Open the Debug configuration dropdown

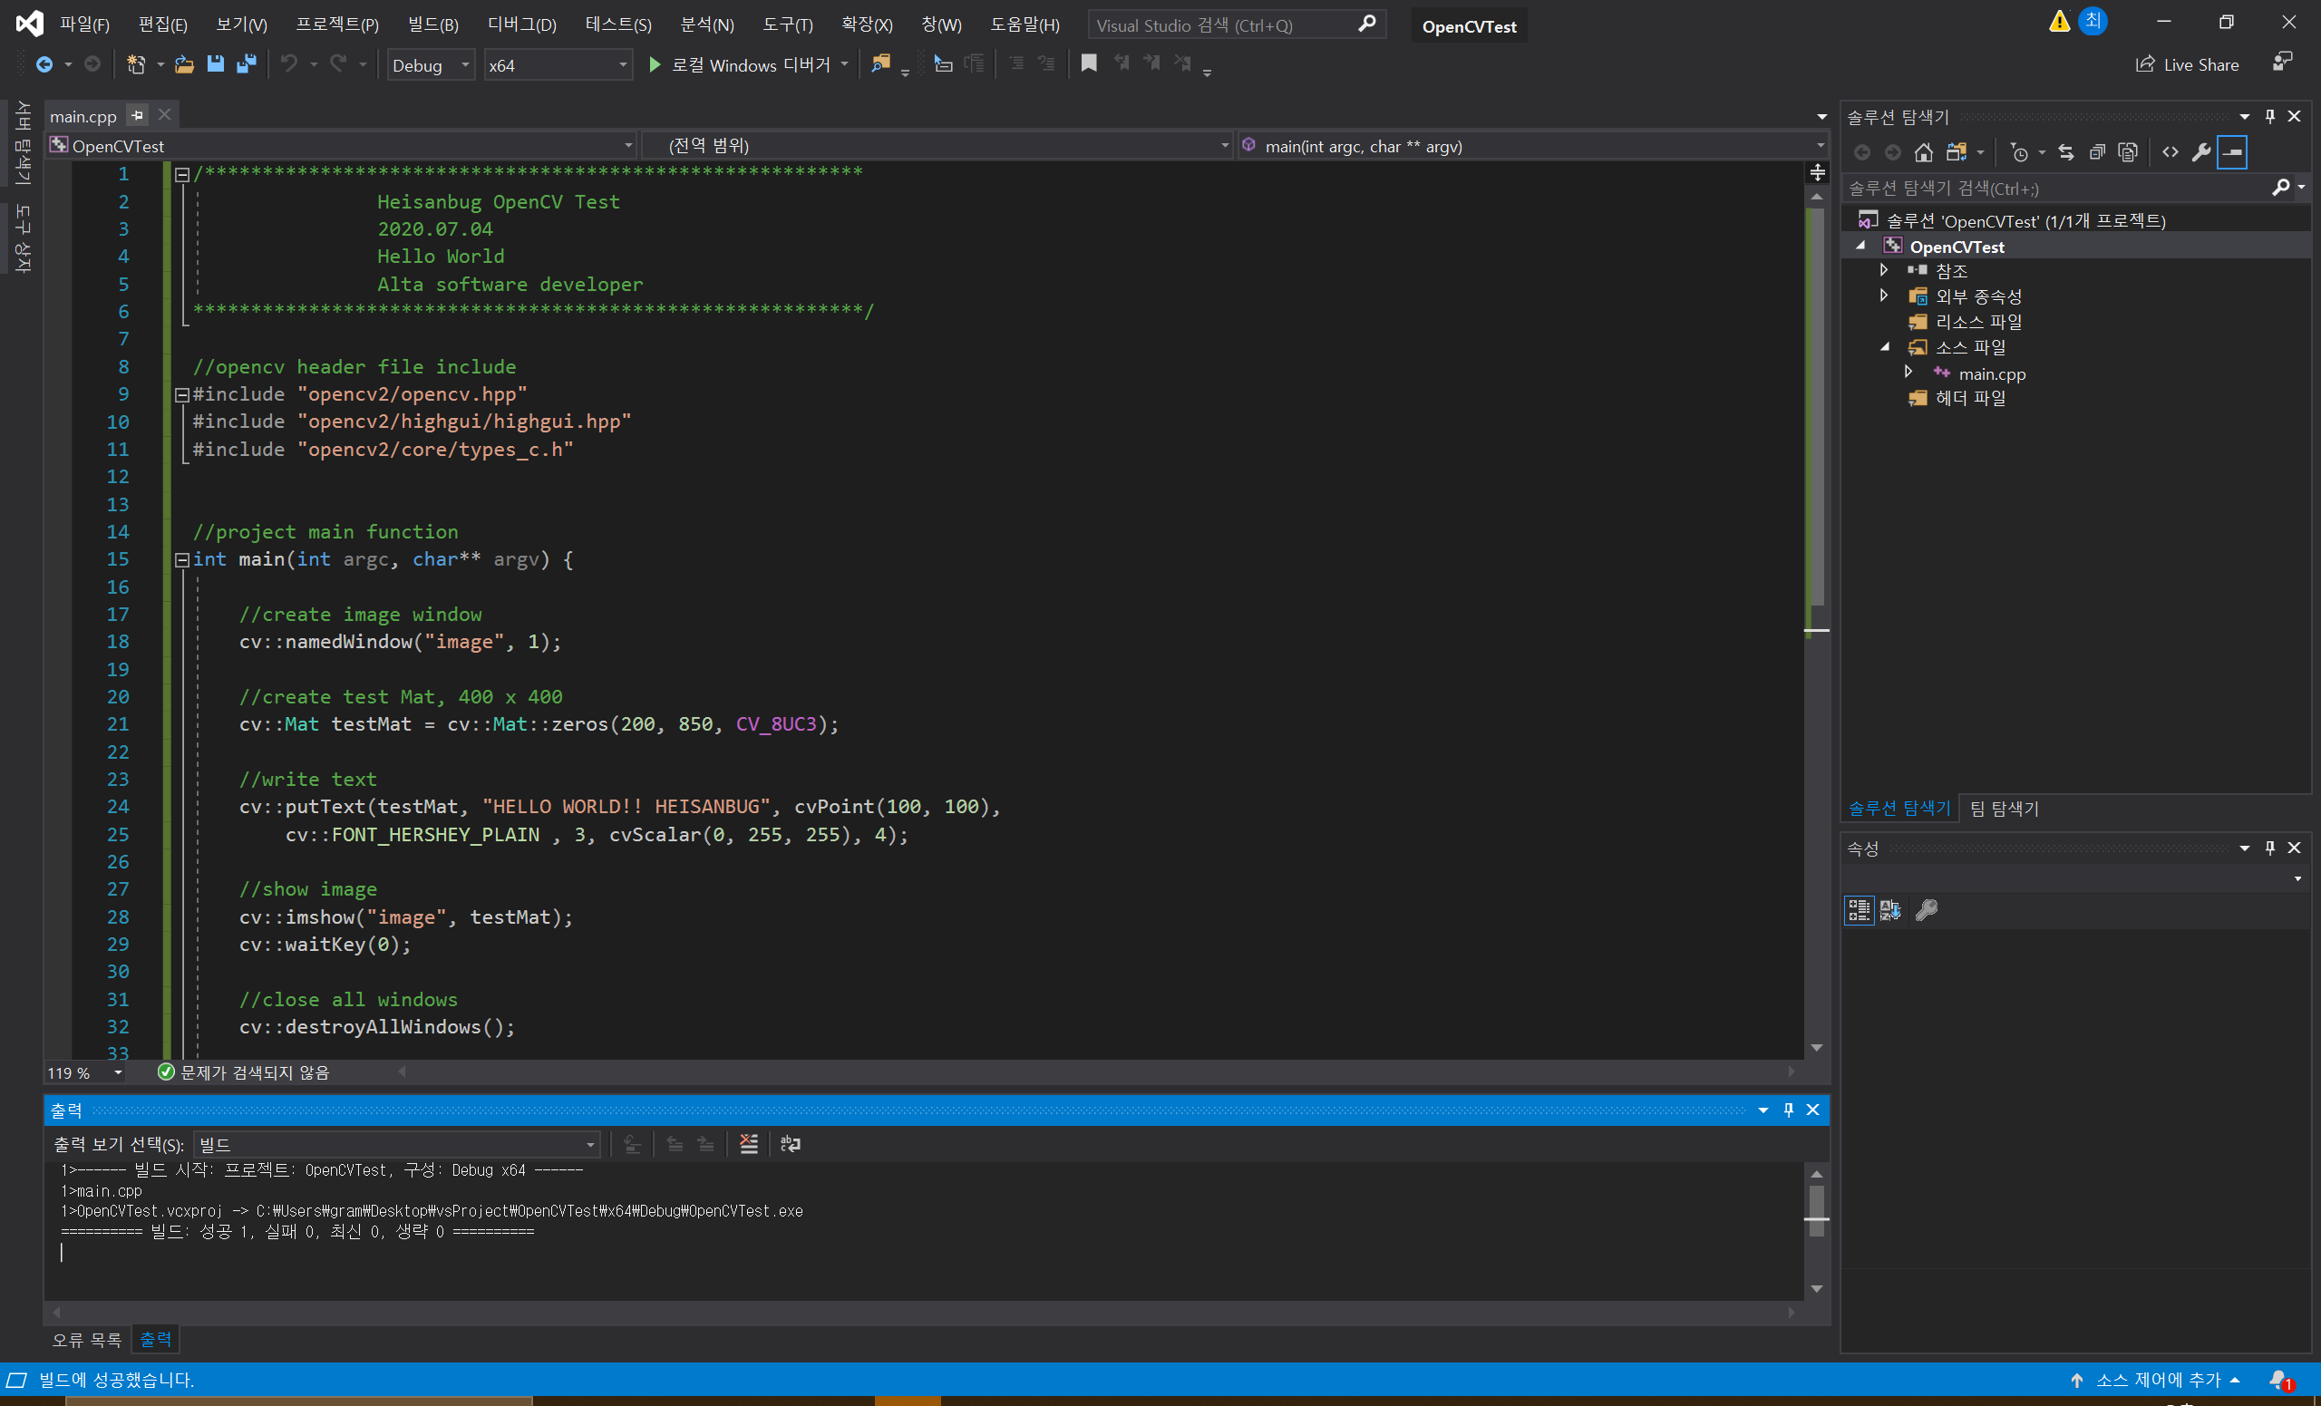[x=432, y=65]
